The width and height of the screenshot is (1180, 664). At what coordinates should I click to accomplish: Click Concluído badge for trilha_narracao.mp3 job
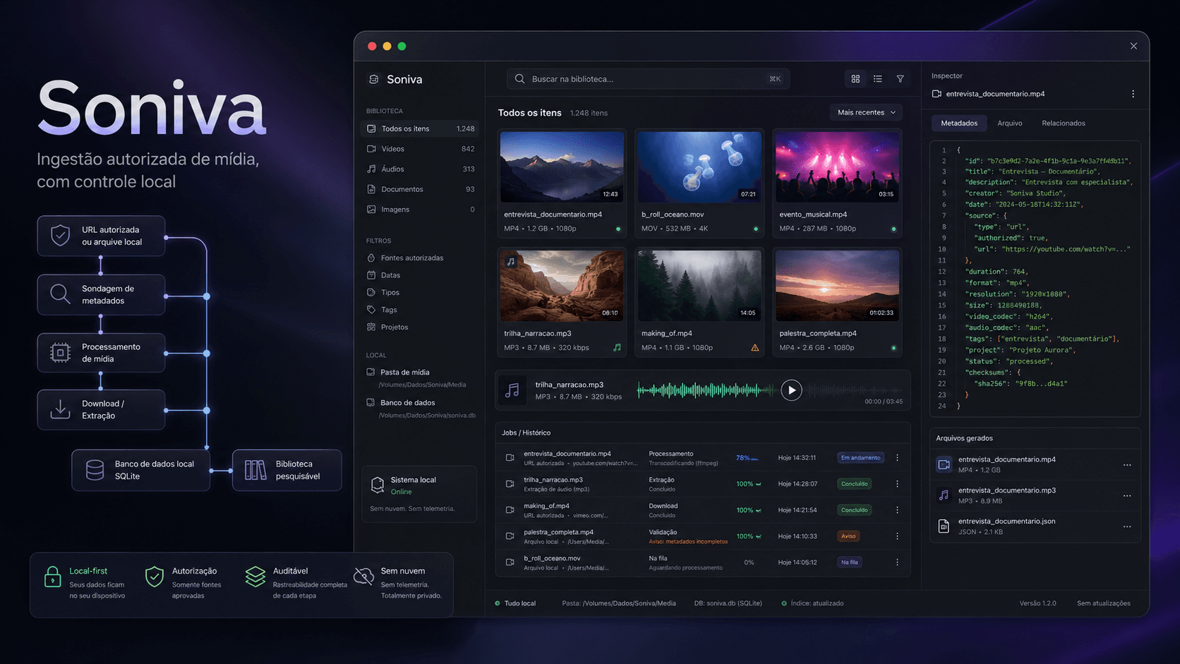(854, 484)
